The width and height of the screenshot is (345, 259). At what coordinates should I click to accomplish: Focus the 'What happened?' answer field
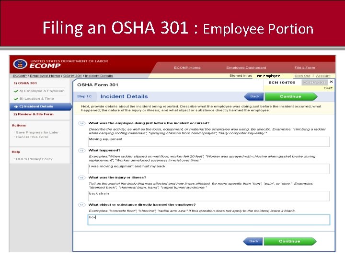click(209, 169)
